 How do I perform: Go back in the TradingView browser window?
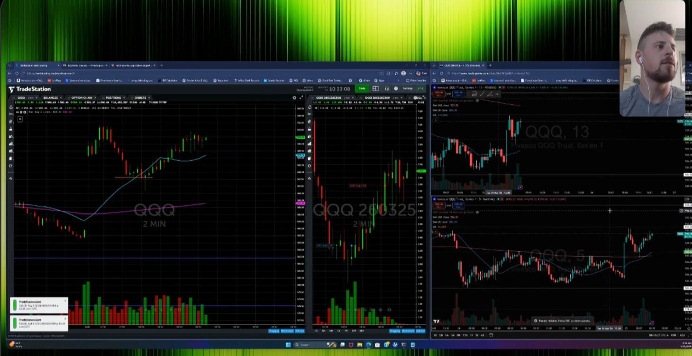434,73
